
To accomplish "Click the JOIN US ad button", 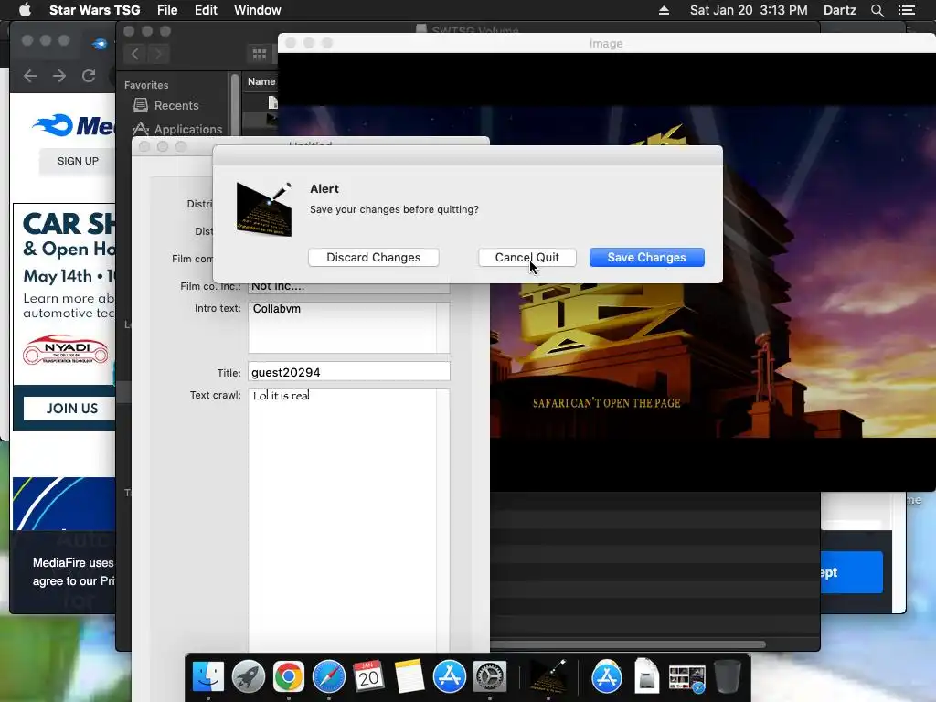I will point(70,409).
